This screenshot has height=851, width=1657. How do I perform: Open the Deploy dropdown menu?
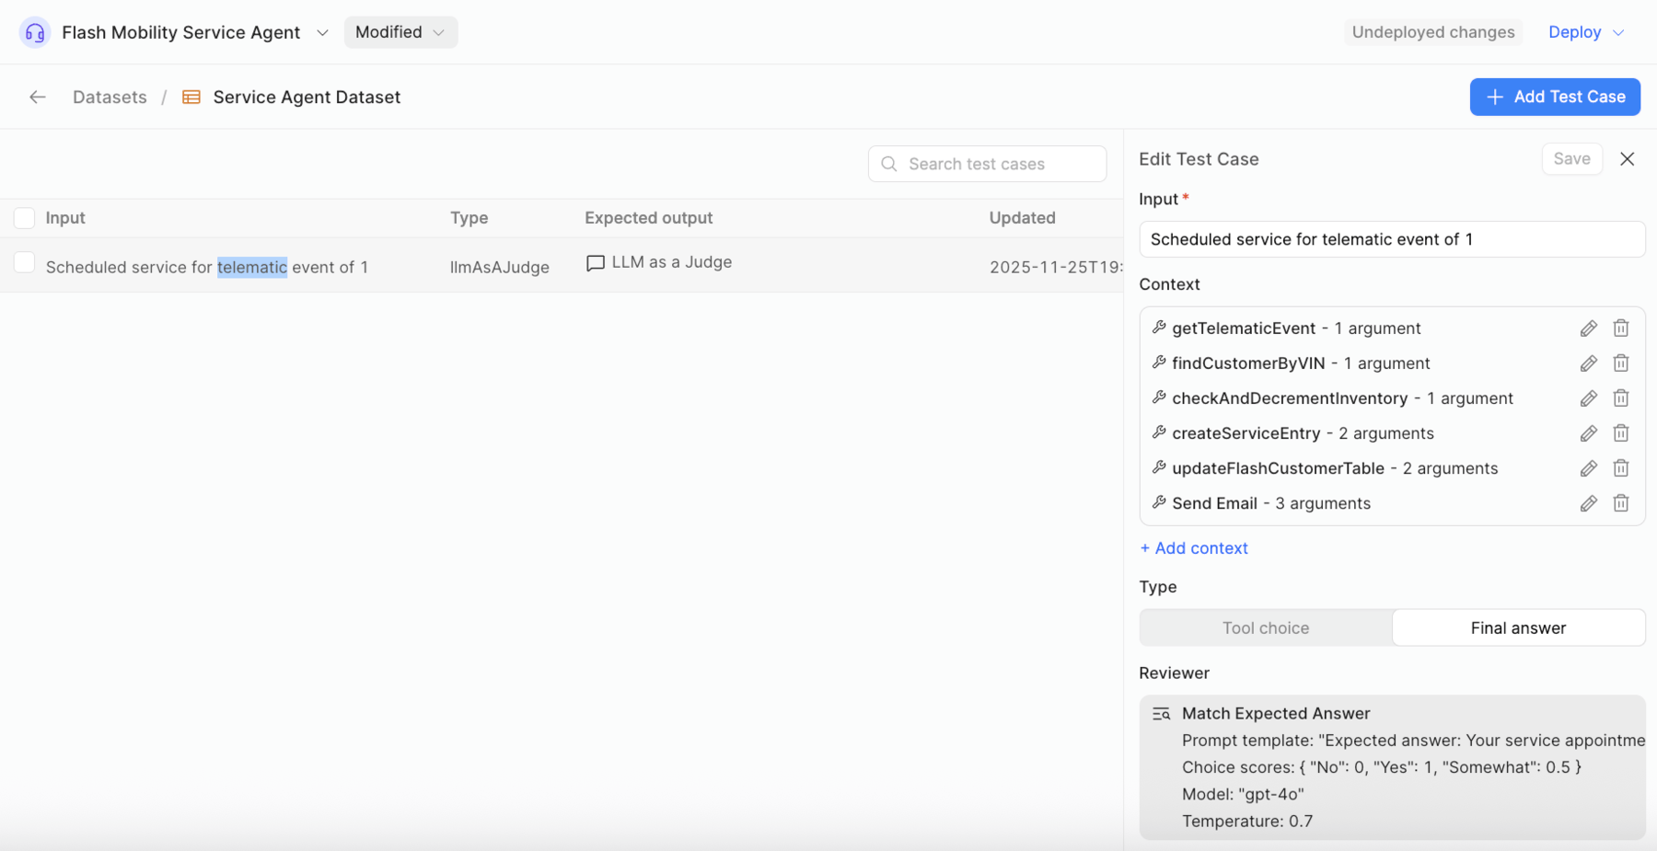click(1585, 32)
